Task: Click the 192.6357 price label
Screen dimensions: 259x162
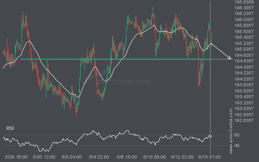Action: [x=244, y=121]
